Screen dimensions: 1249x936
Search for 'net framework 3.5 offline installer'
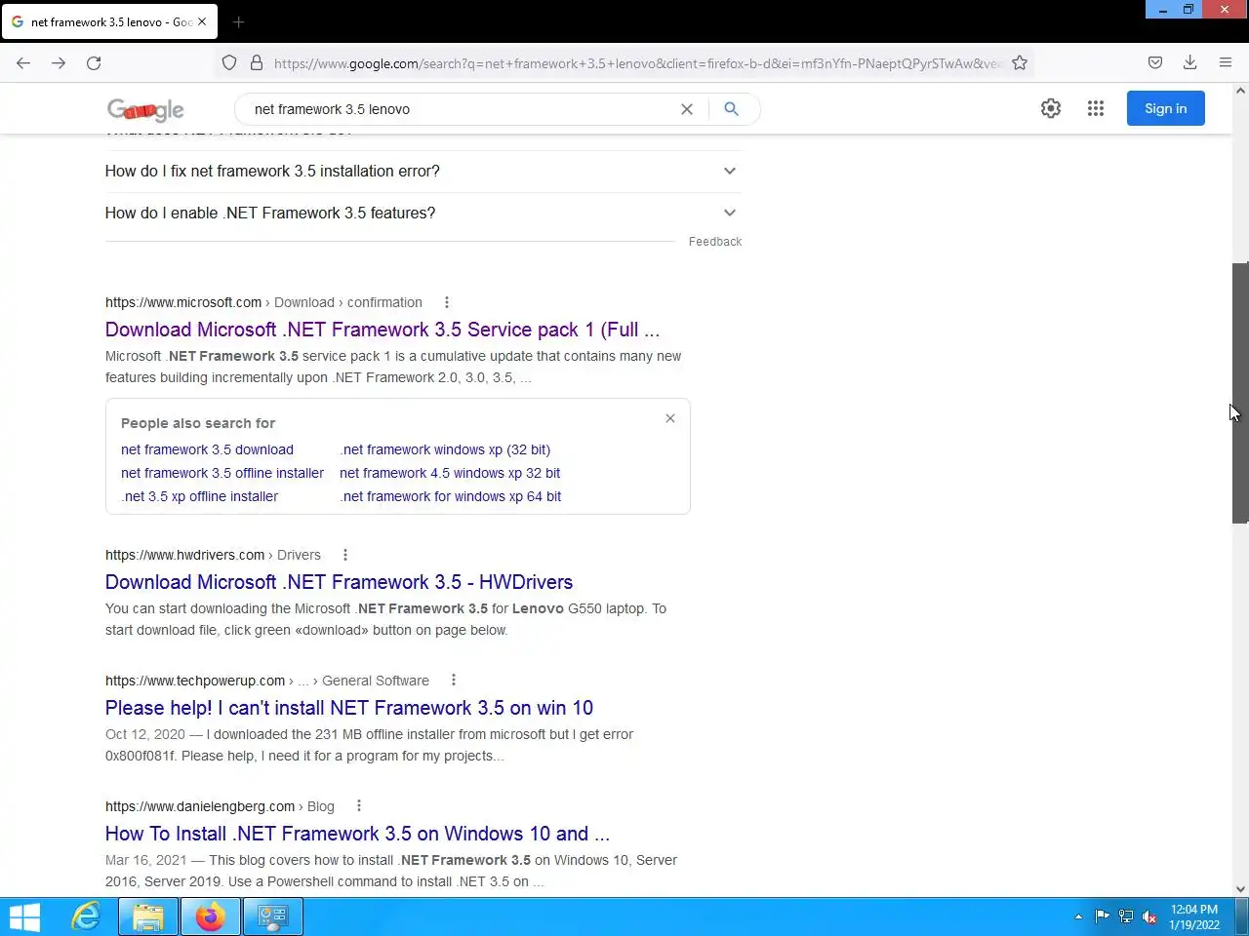[222, 473]
